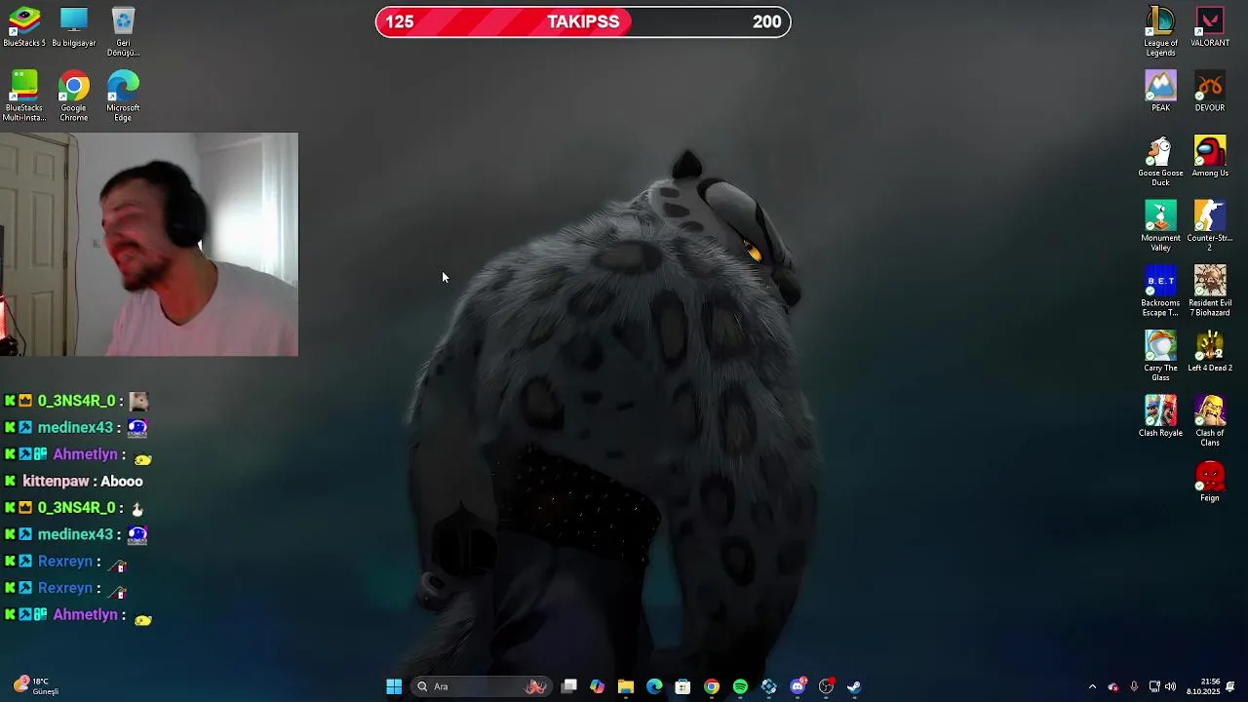Select the Monument Valley icon
The image size is (1248, 702).
pyautogui.click(x=1160, y=226)
